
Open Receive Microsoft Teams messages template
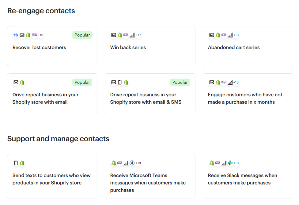[148, 183]
